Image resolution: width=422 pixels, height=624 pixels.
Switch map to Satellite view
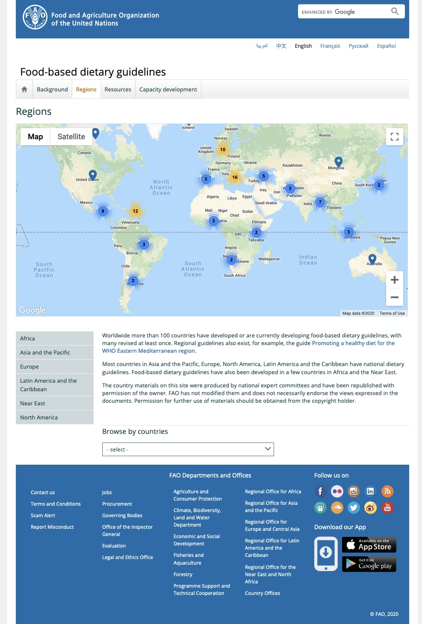pyautogui.click(x=71, y=137)
